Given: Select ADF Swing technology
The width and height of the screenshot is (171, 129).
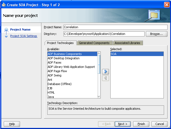Looking at the screenshot, I should click(72, 75).
